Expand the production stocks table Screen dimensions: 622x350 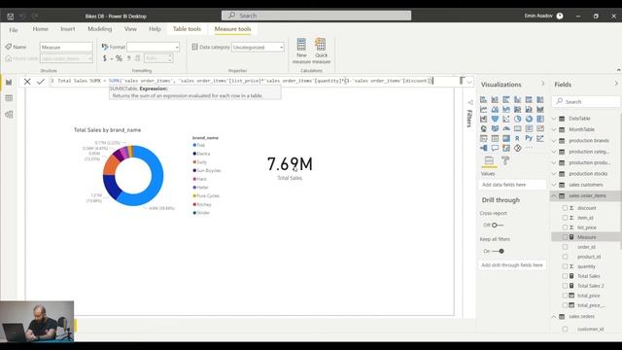(x=554, y=174)
